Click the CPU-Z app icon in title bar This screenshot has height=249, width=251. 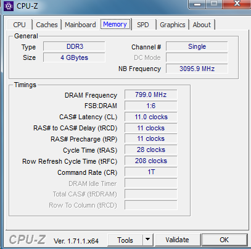9,6
